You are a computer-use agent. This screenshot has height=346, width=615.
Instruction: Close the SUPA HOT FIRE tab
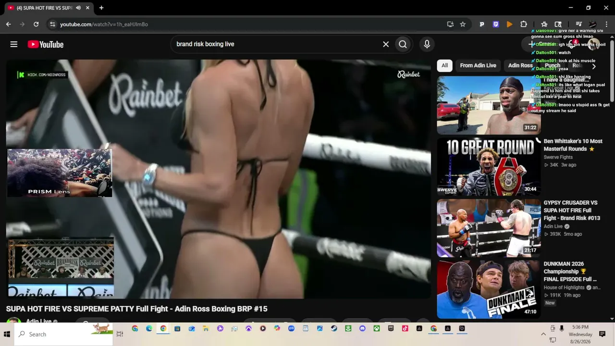88,8
